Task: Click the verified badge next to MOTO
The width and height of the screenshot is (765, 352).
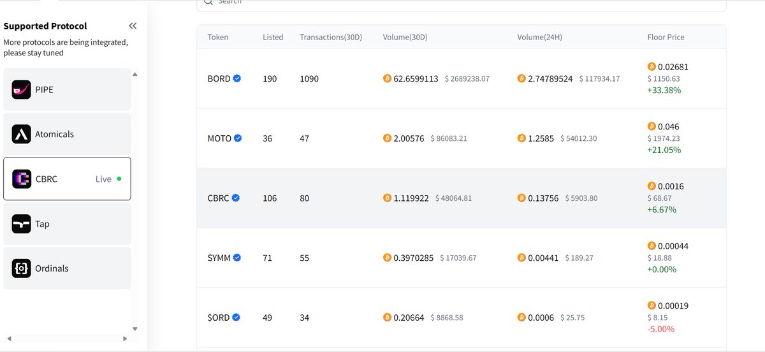Action: 238,138
